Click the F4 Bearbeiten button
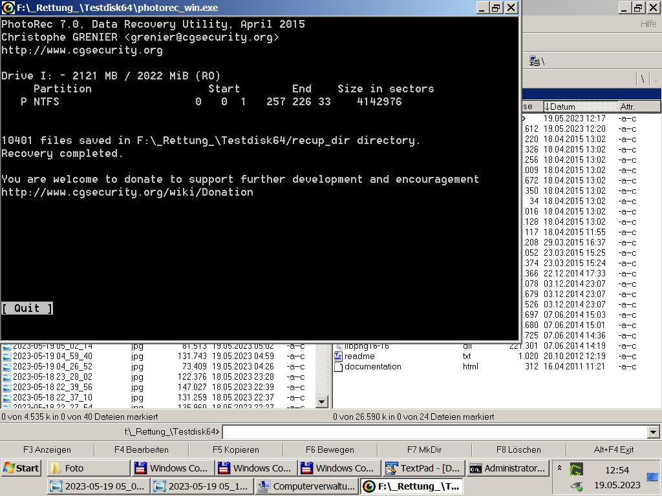 [142, 449]
